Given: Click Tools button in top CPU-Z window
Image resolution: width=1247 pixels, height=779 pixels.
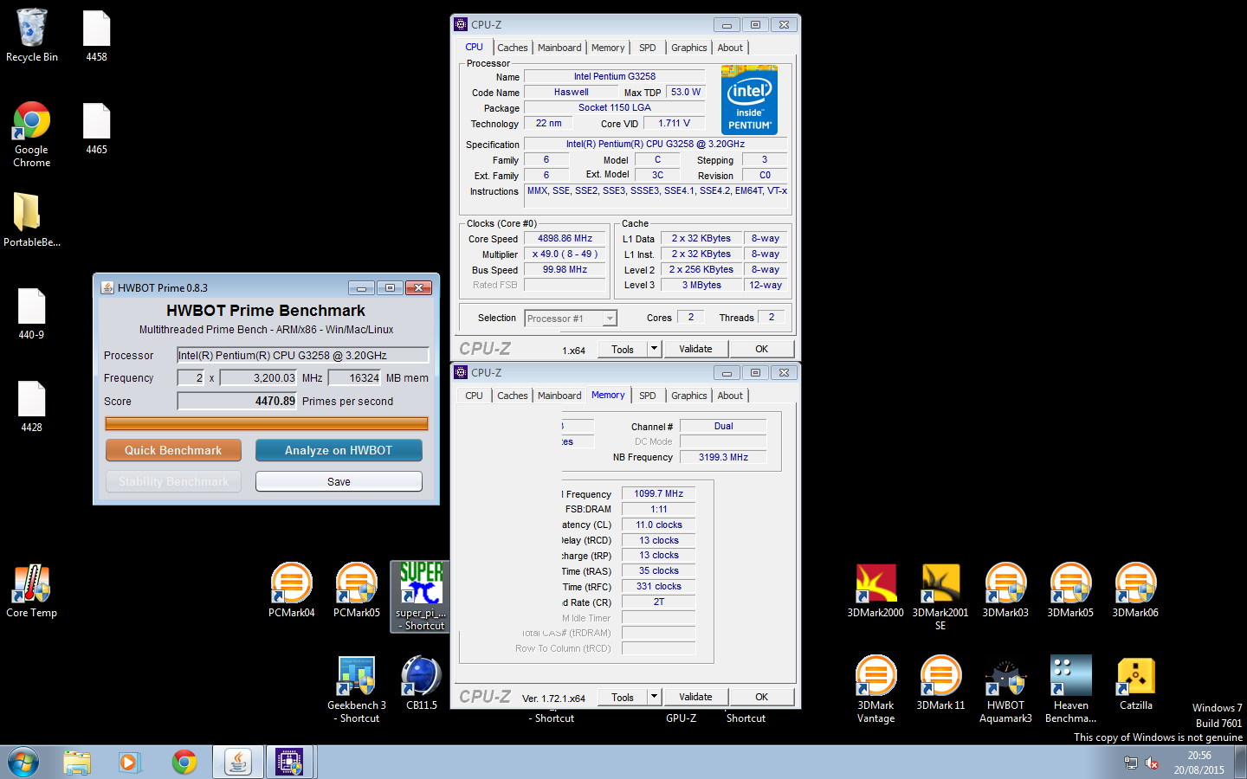Looking at the screenshot, I should [623, 349].
